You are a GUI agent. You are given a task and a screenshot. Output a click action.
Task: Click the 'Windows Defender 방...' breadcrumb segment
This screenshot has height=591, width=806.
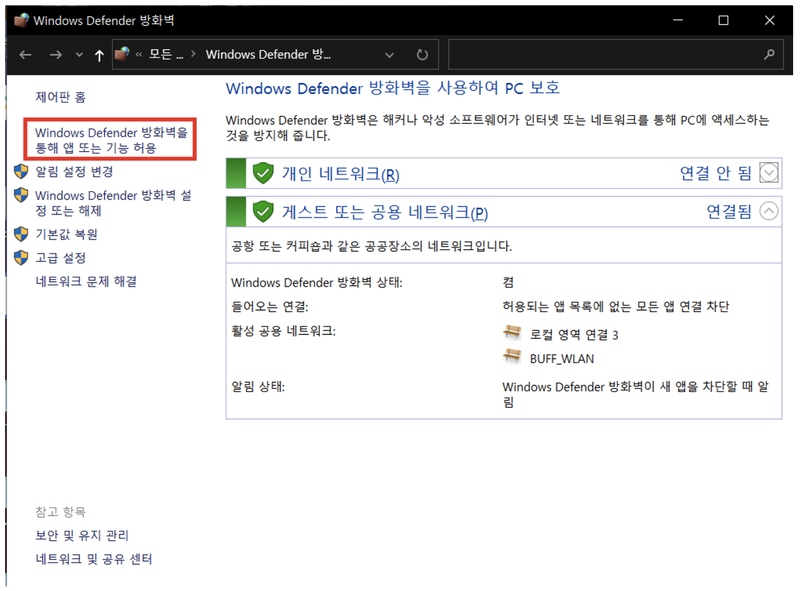(268, 55)
